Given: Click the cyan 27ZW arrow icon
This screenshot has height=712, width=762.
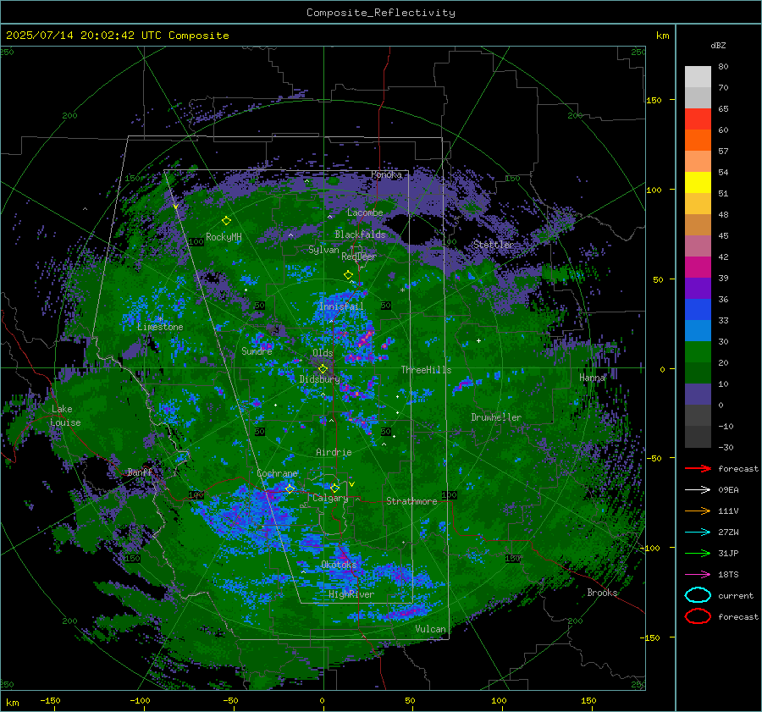Looking at the screenshot, I should pos(698,532).
